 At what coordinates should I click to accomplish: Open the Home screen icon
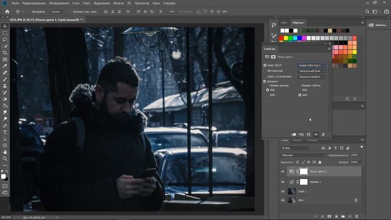(x=7, y=12)
